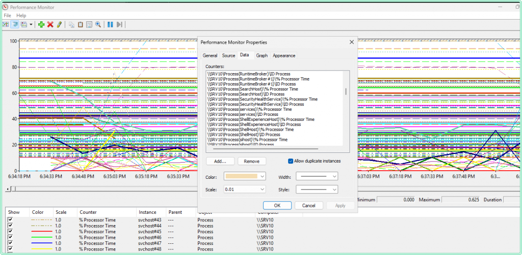Screen dimensions: 522x255
Task: Click the green plus Add counter icon
Action: click(x=41, y=24)
